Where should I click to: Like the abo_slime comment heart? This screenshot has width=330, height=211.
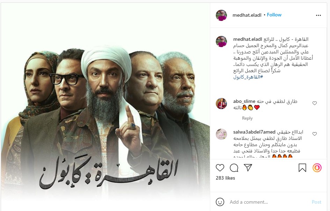coord(315,103)
